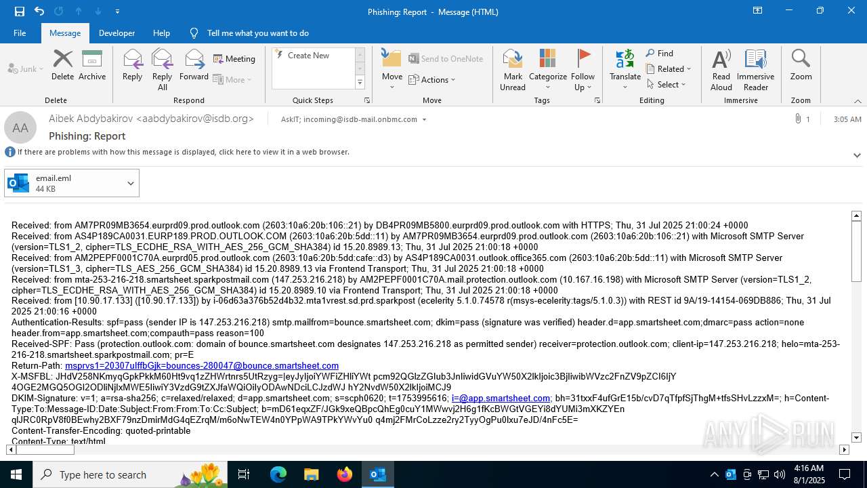This screenshot has width=867, height=488.
Task: Expand the Quick Steps gallery
Action: pos(360,83)
